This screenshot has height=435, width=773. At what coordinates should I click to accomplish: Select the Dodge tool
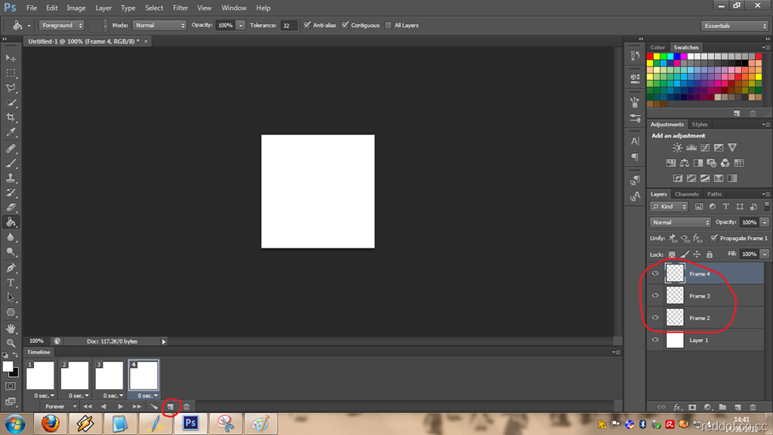pyautogui.click(x=11, y=252)
